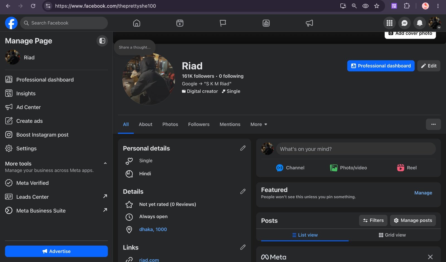
Task: Open Manage link in Featured section
Action: (x=423, y=193)
